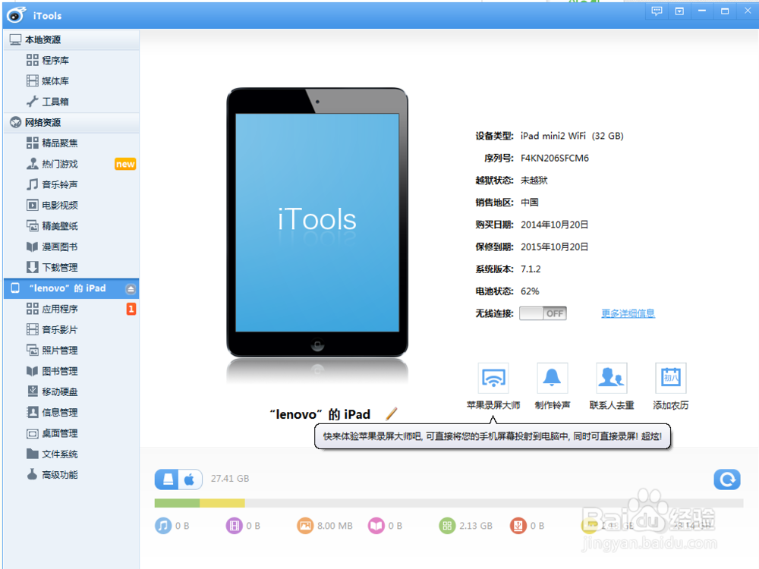The image size is (759, 569).
Task: Select the "lenovo" 的 iPad device entry
Action: (71, 288)
